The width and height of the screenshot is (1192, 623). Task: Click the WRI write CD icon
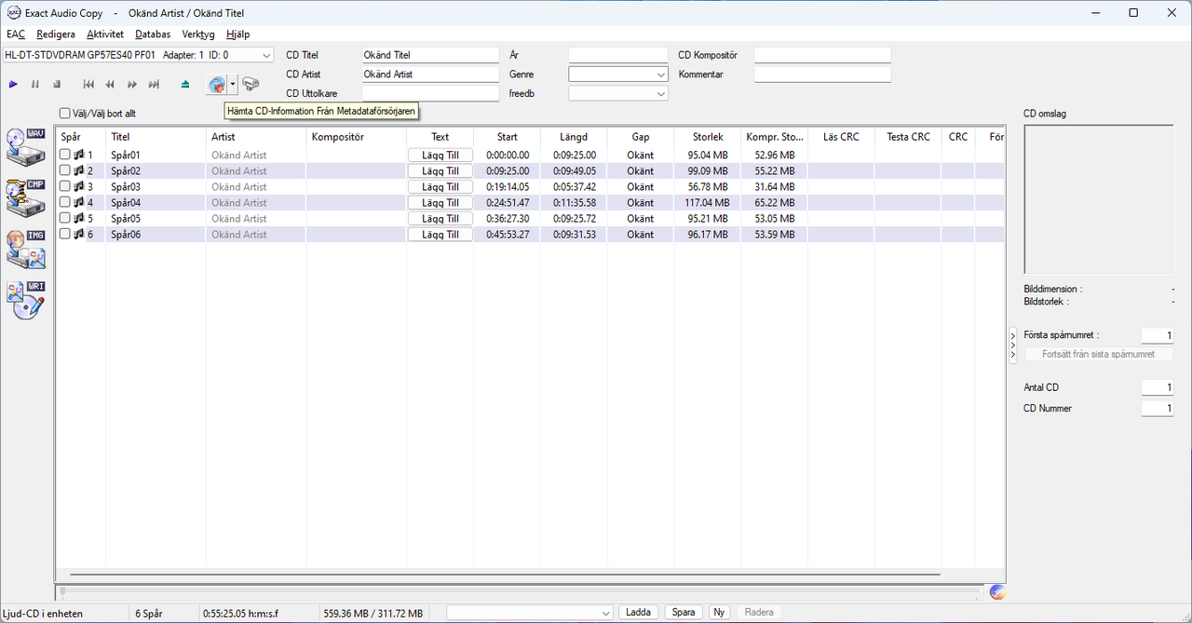[26, 300]
